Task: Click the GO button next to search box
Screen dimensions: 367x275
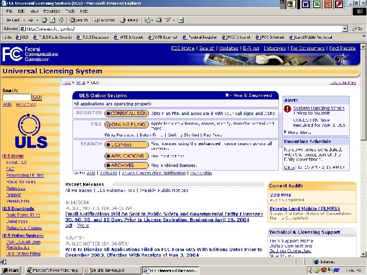Action: point(37,97)
